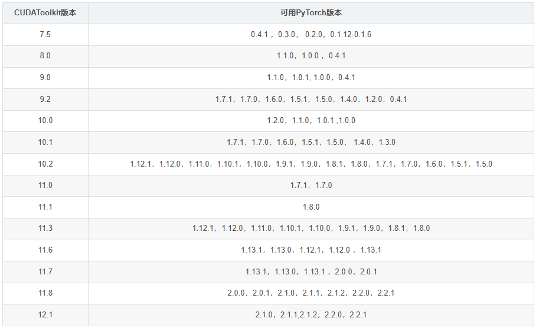Click the '1.7.1，1.7.0' cell for CUDA 11.0

pos(311,185)
